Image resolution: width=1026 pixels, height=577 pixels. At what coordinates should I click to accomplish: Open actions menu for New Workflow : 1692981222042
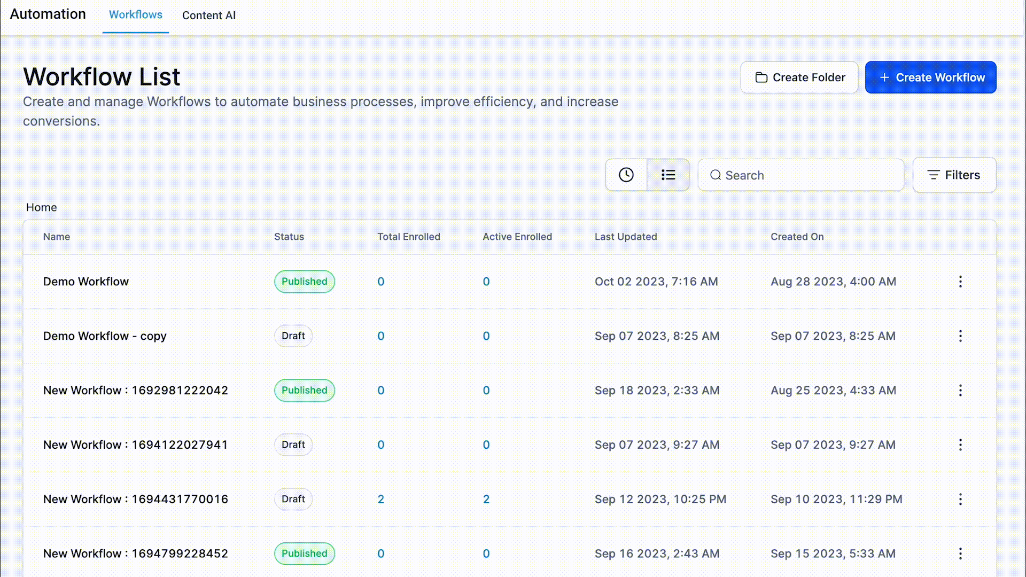[960, 391]
